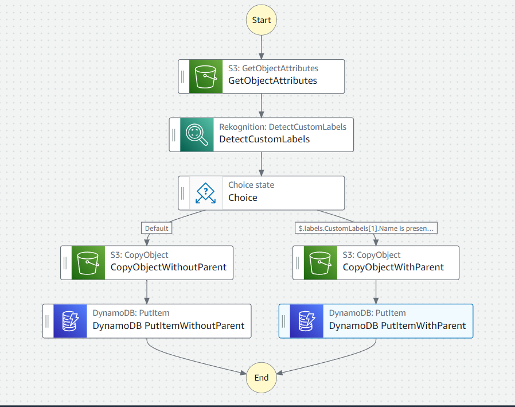
Task: Click the 'S3: GetObjectAttributes' type label
Action: coord(273,68)
